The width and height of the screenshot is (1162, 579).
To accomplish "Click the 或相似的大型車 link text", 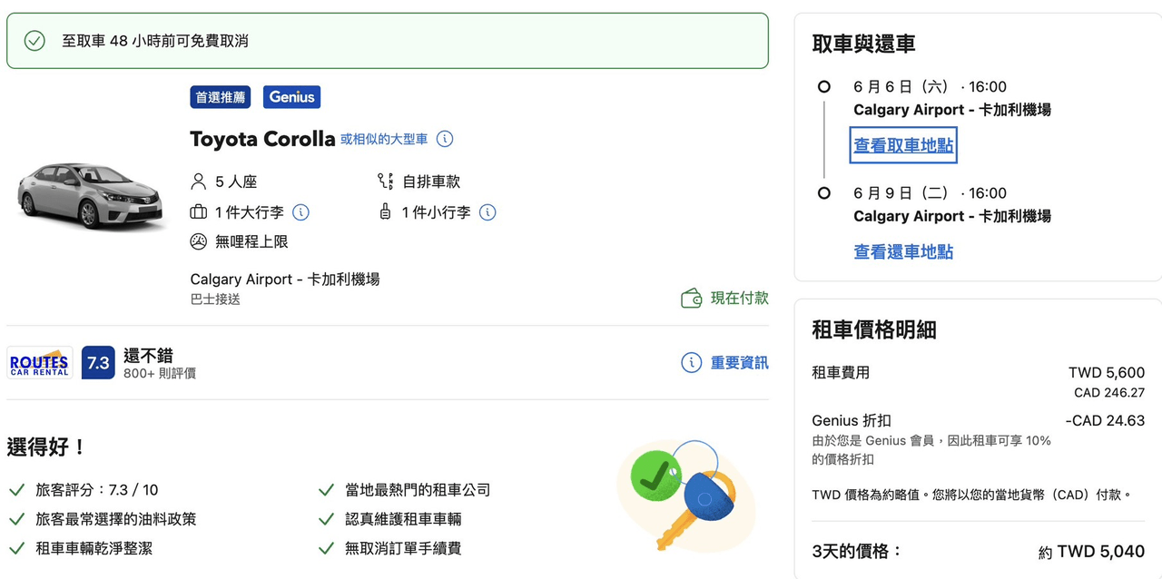I will click(384, 139).
